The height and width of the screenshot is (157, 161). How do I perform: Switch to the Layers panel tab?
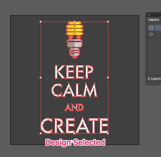[154, 20]
